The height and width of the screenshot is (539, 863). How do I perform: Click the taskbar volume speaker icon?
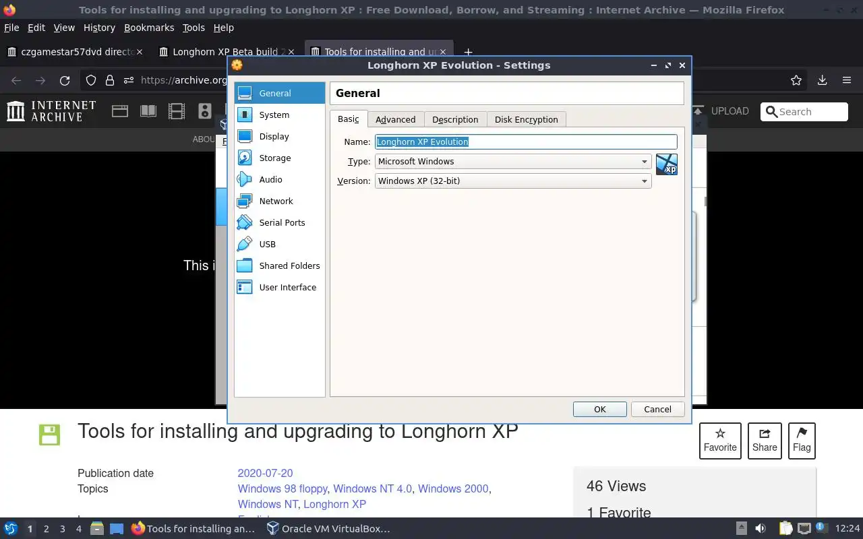click(760, 529)
